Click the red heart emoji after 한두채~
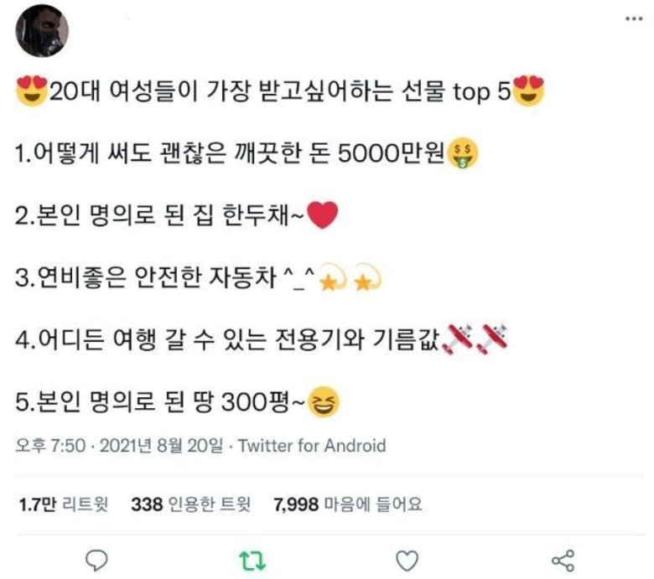The height and width of the screenshot is (579, 654). 322,215
